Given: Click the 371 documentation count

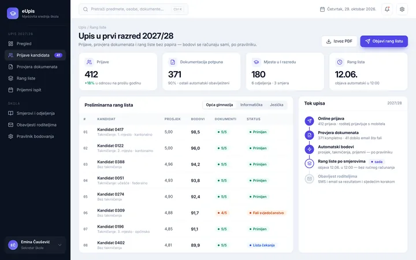Looking at the screenshot, I should coord(174,75).
